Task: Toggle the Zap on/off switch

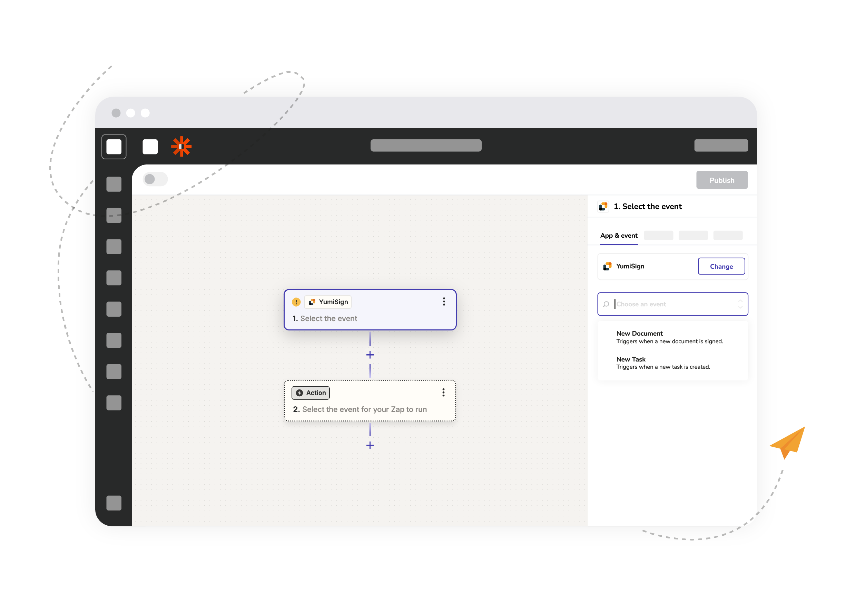Action: (x=155, y=179)
